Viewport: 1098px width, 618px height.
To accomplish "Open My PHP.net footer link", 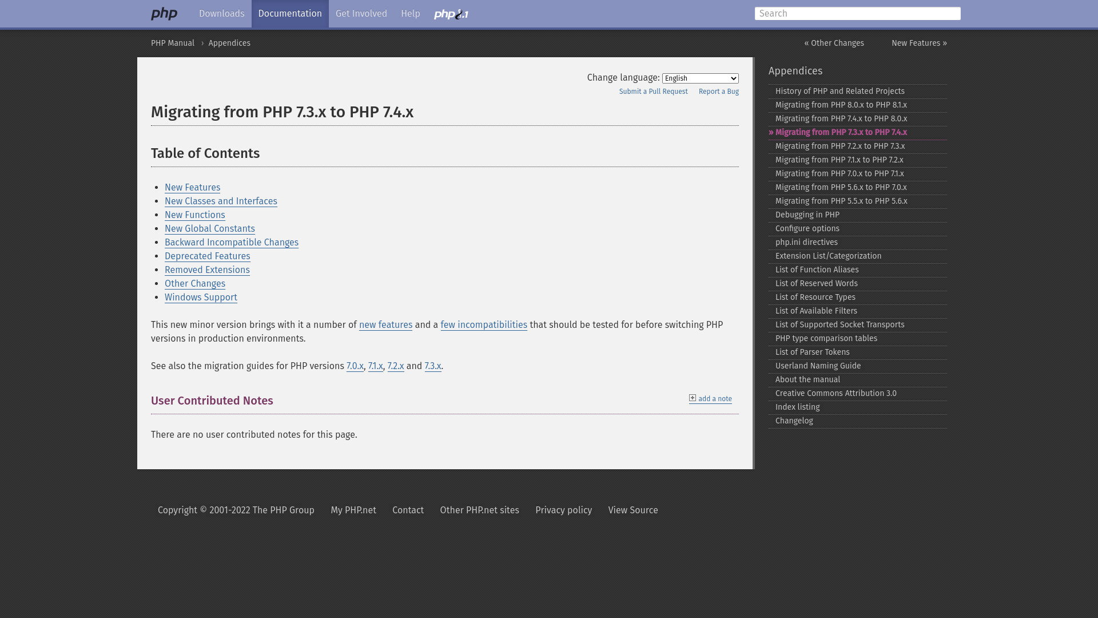I will click(x=353, y=510).
